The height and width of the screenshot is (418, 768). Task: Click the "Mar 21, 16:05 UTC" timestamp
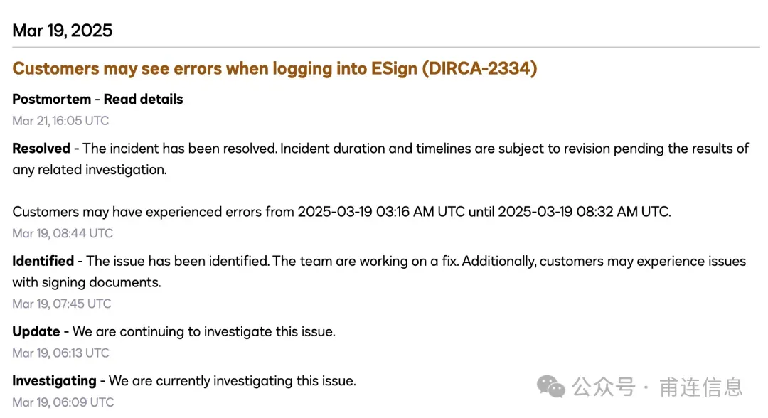pyautogui.click(x=60, y=121)
